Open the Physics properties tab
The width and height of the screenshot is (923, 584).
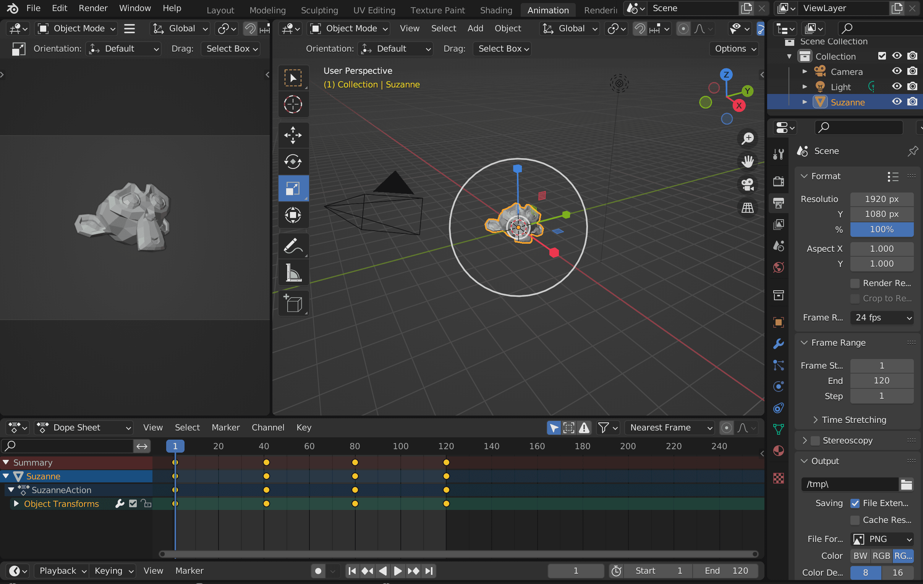tap(779, 387)
